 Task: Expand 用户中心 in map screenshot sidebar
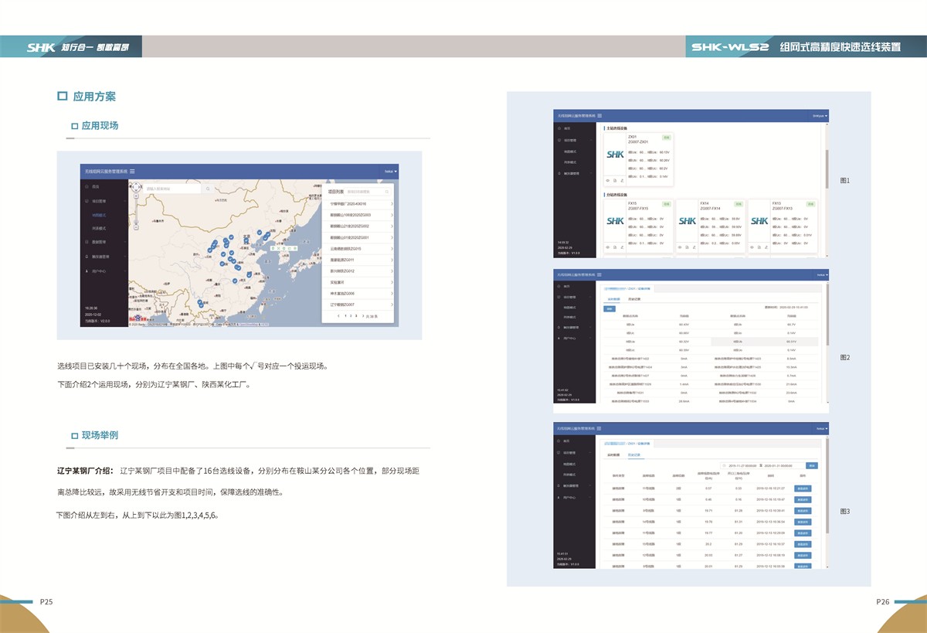coord(104,271)
